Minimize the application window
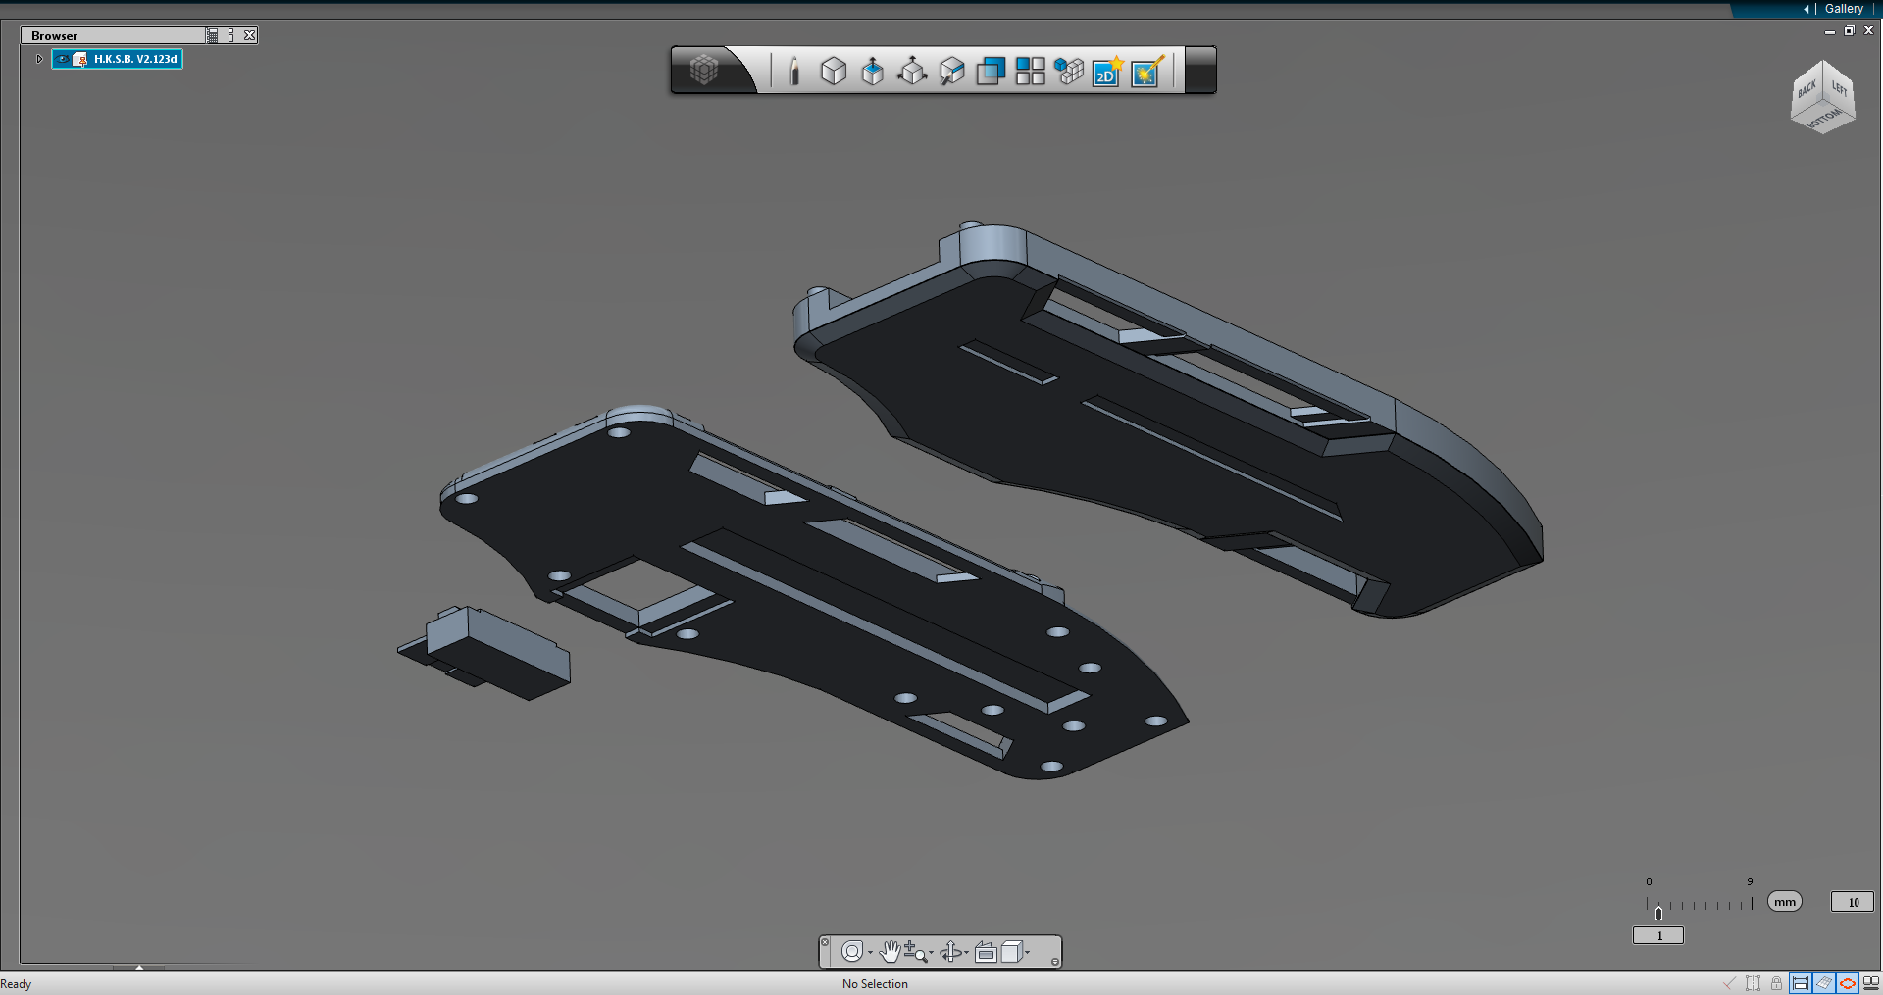This screenshot has height=995, width=1883. [x=1830, y=31]
